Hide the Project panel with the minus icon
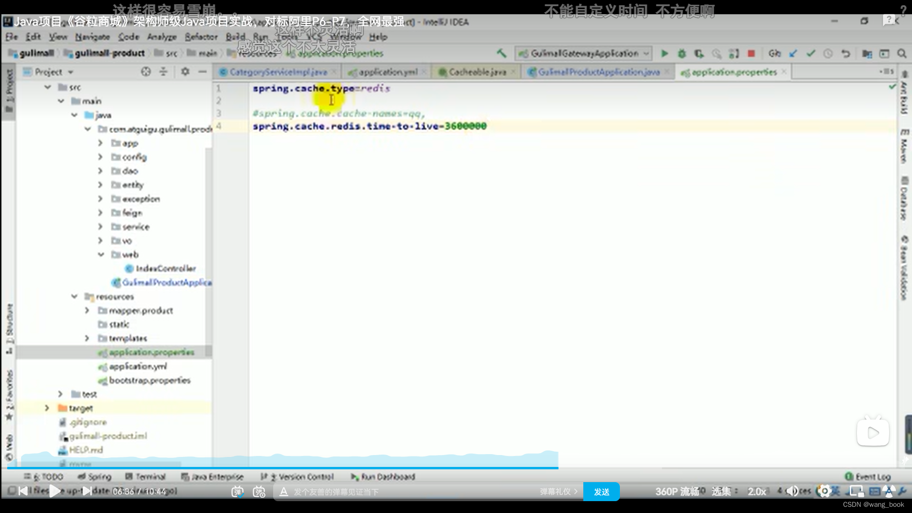 click(x=202, y=72)
